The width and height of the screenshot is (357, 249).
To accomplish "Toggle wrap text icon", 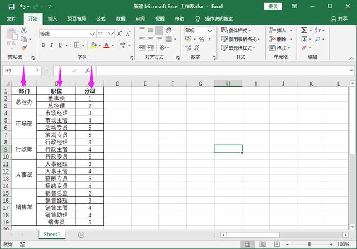I will [x=168, y=30].
